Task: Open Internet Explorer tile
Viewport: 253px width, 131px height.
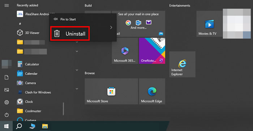Action: pos(182,64)
